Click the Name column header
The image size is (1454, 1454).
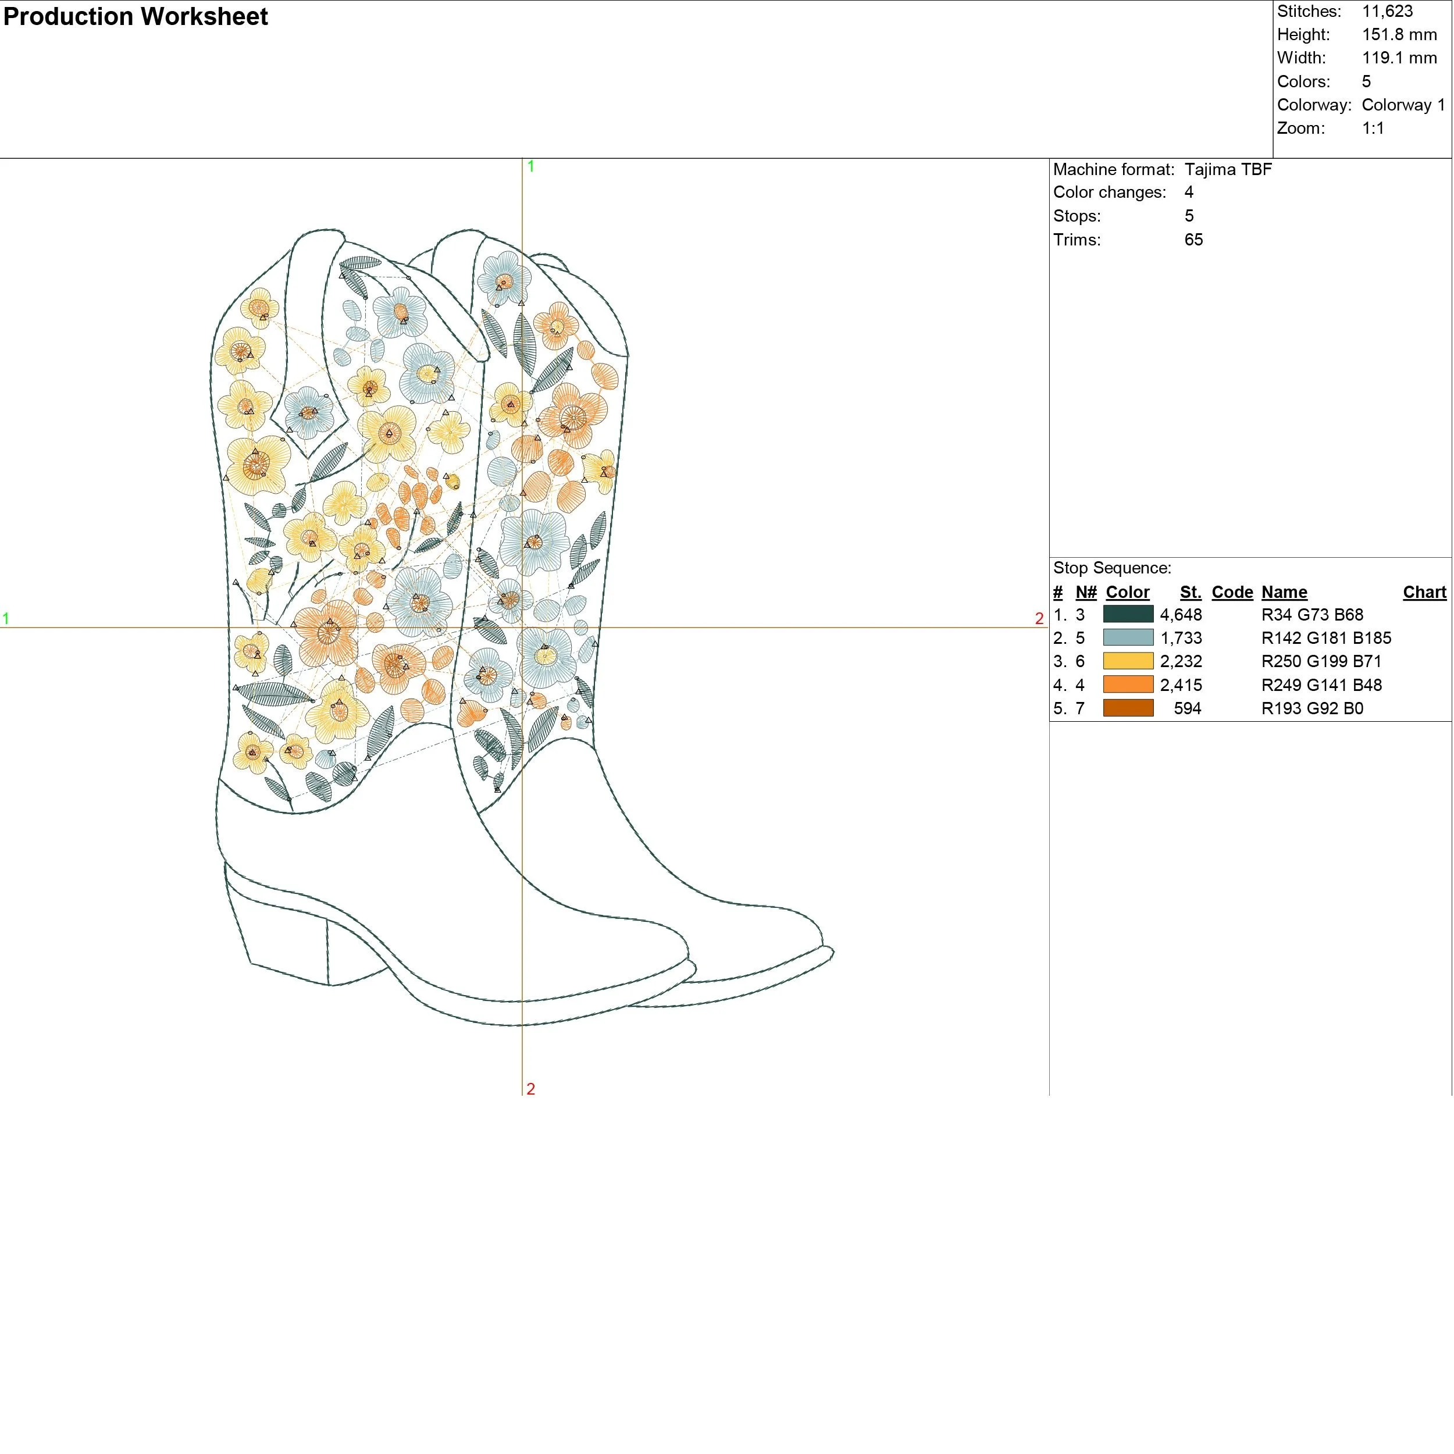[1284, 592]
